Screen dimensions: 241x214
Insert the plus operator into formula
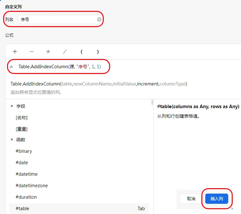point(15,52)
